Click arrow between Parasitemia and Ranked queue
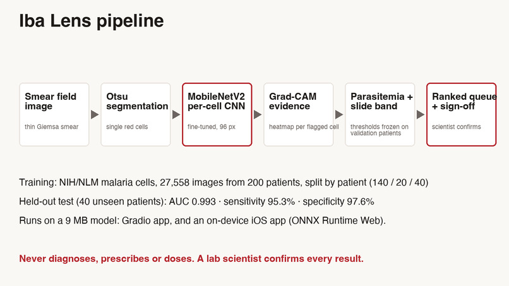The width and height of the screenshot is (509, 286). pos(421,115)
